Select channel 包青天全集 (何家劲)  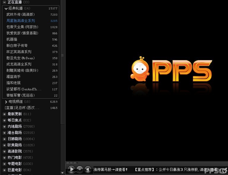[31, 27]
